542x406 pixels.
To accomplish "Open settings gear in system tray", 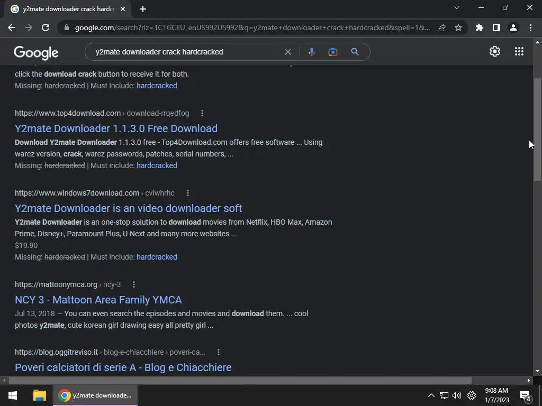I will tap(472, 395).
